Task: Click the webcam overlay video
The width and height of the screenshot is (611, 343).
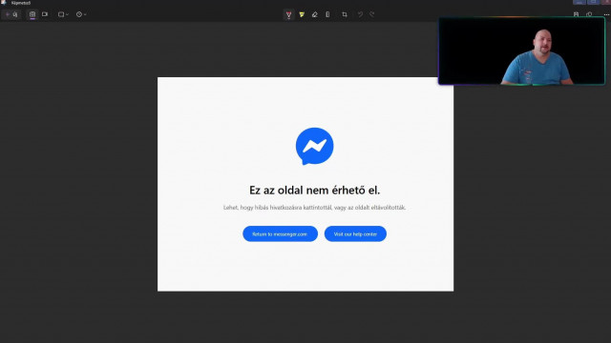Action: click(521, 50)
